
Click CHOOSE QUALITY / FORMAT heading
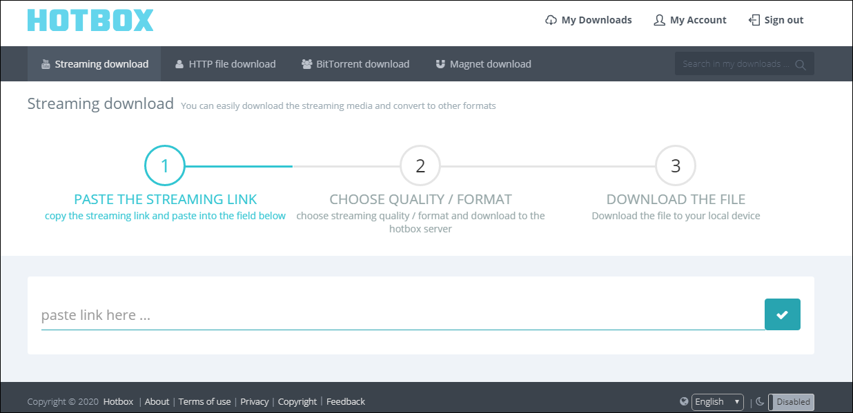coord(421,199)
